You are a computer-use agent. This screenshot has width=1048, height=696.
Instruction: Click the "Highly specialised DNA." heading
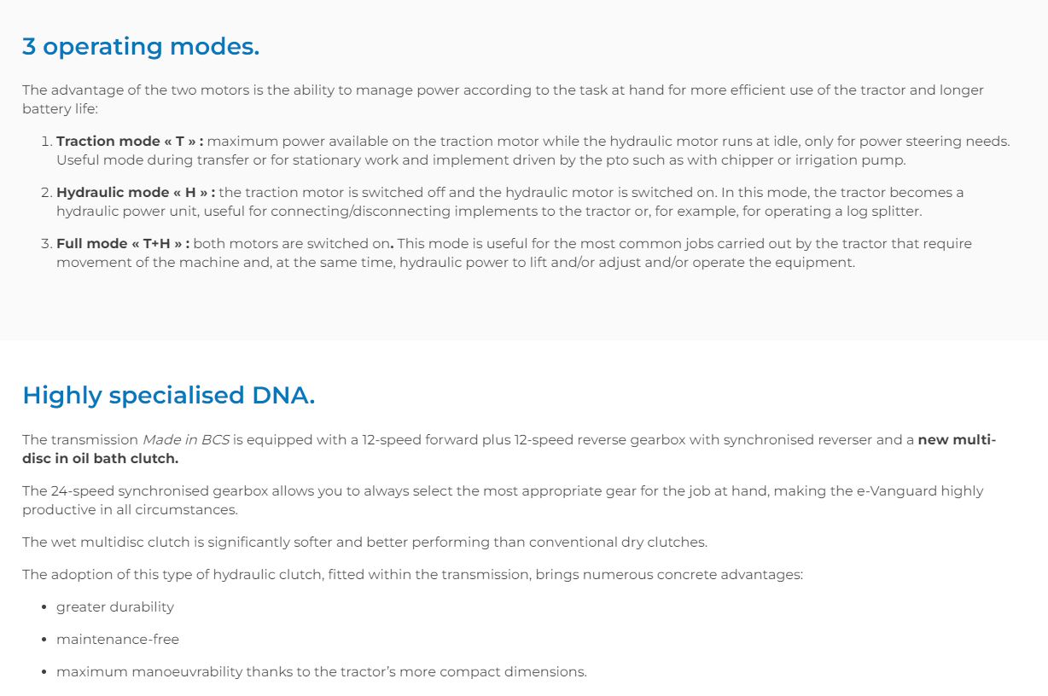click(x=168, y=395)
